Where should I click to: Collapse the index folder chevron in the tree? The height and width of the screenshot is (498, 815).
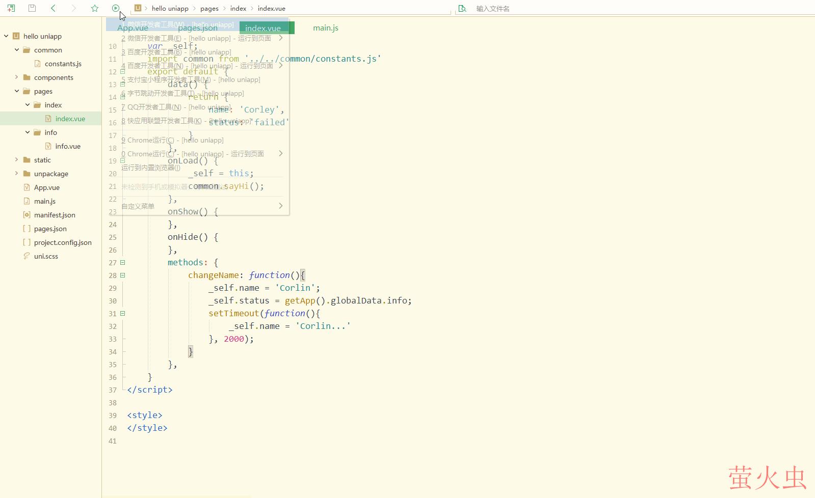click(x=28, y=105)
